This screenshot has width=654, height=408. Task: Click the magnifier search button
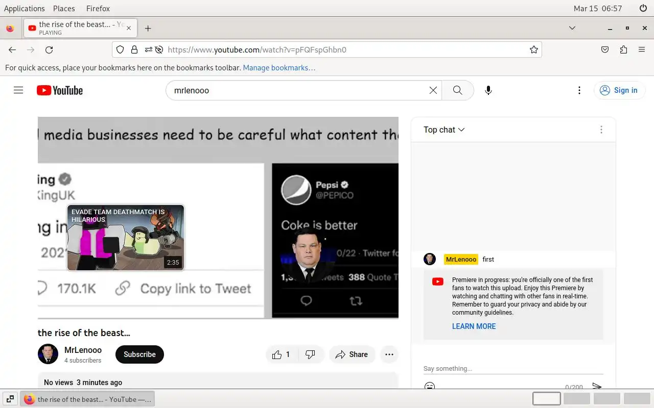click(458, 90)
